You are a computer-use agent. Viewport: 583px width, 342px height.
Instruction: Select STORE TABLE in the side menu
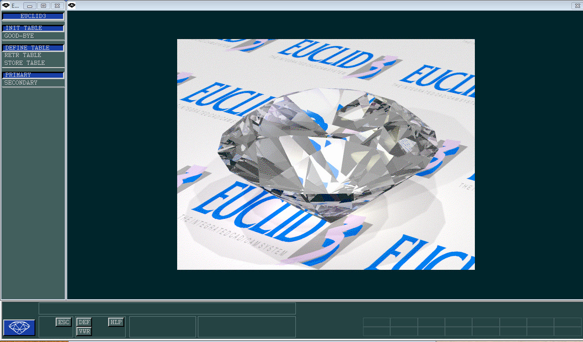(33, 63)
